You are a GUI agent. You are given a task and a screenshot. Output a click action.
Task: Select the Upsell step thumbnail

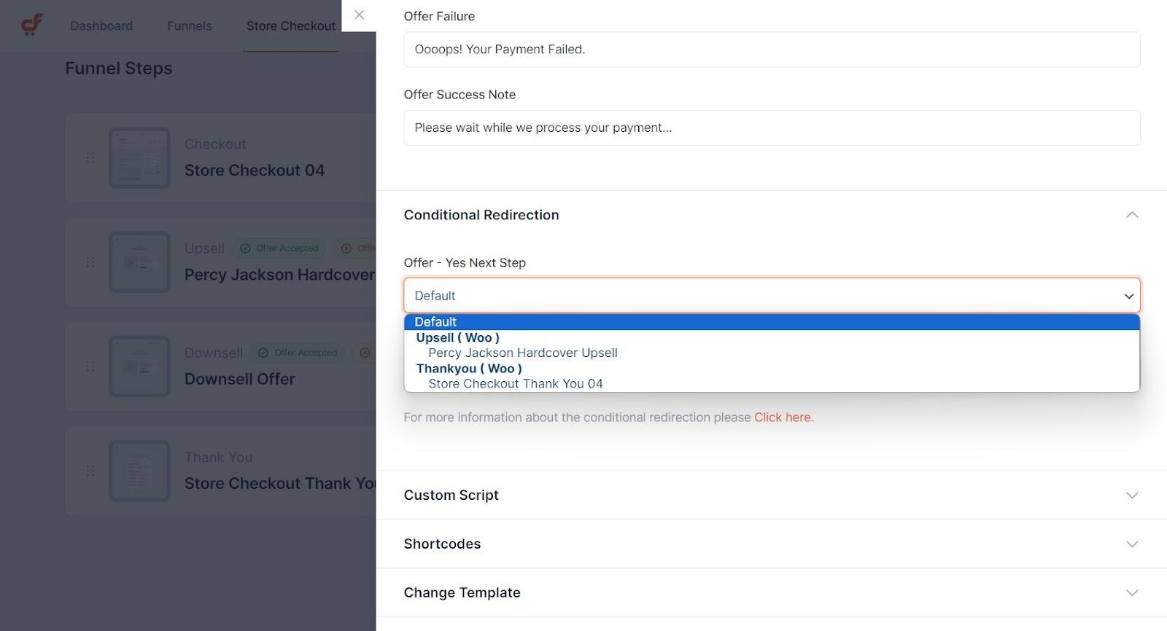point(139,262)
